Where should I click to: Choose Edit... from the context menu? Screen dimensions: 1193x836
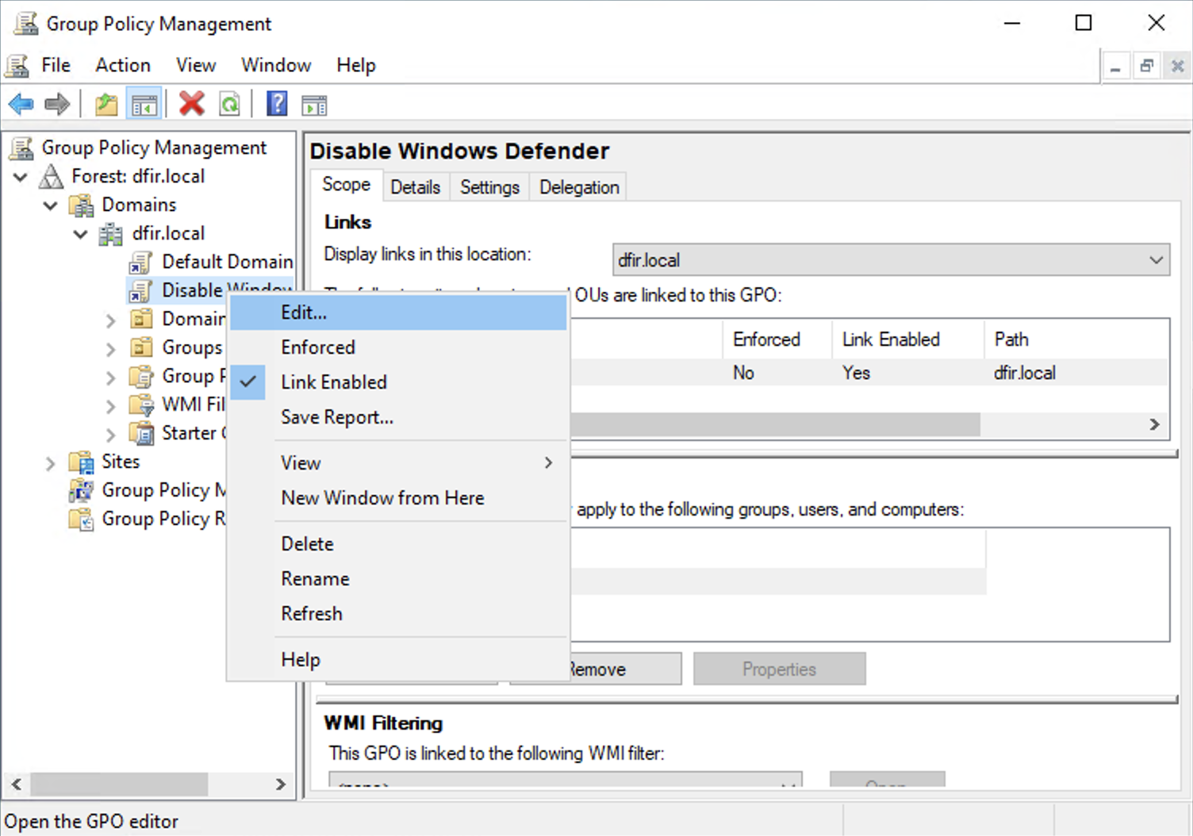[304, 313]
